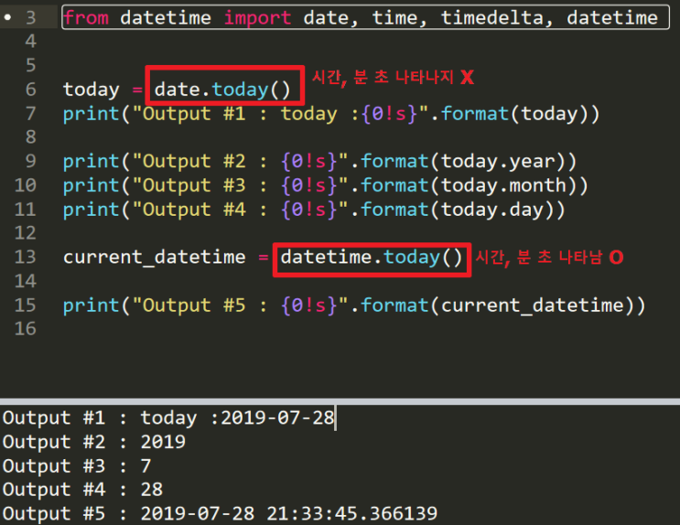Click console line 'Output #3 : 7'
Viewport: 680px width, 525px height.
coord(77,466)
